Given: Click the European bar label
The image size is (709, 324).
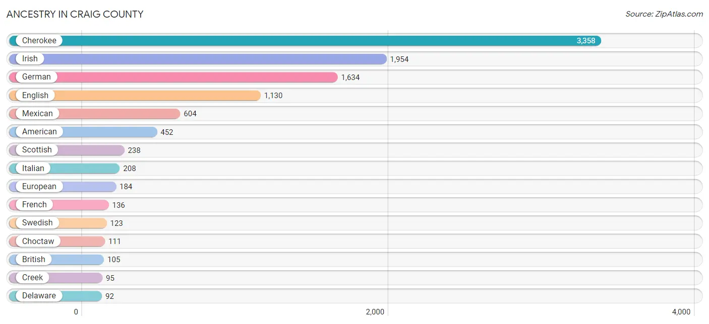Looking at the screenshot, I should click(x=39, y=186).
